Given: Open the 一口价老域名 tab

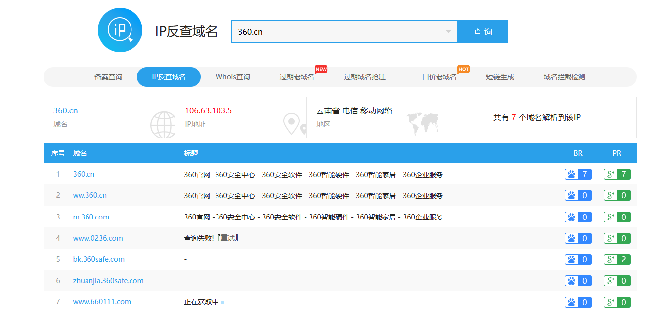Looking at the screenshot, I should pyautogui.click(x=436, y=77).
